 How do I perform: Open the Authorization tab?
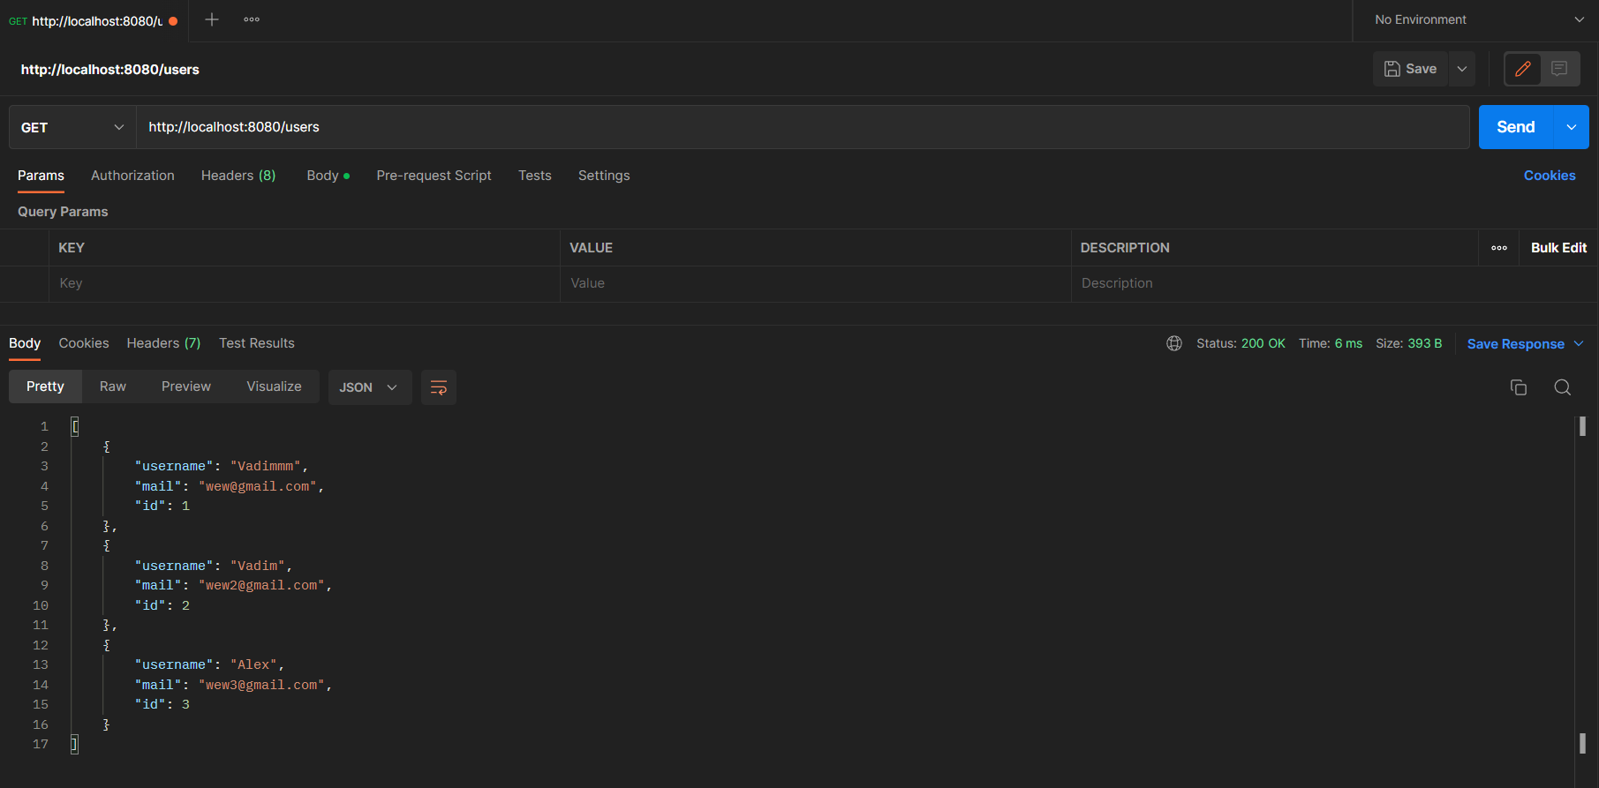(x=132, y=176)
